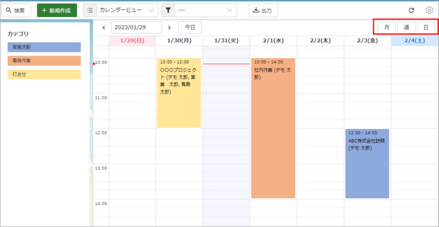Screen dimensions: 439x227
Task: Click the 検索 search button
Action: [16, 11]
